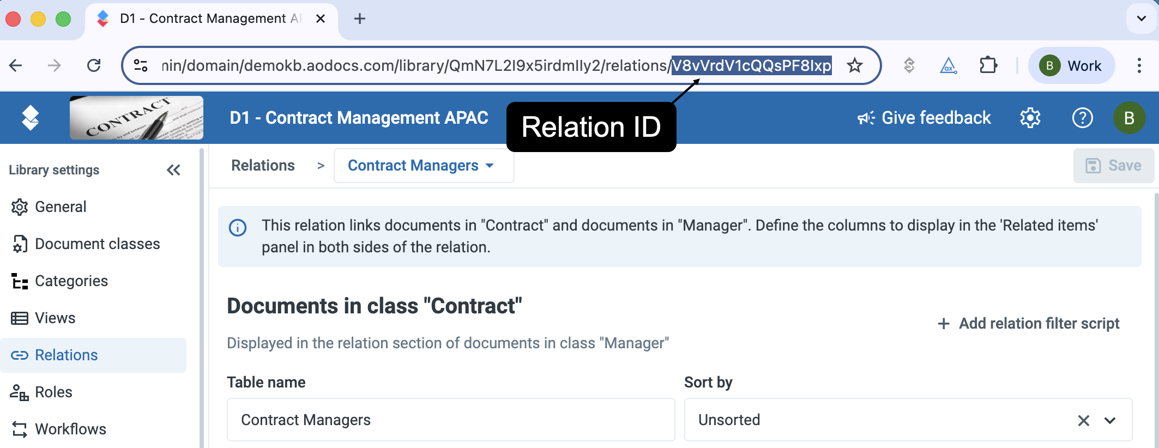This screenshot has width=1159, height=448.
Task: Reload the current page
Action: 94,66
